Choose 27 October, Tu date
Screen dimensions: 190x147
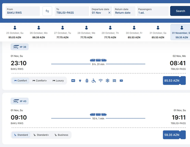63,32
